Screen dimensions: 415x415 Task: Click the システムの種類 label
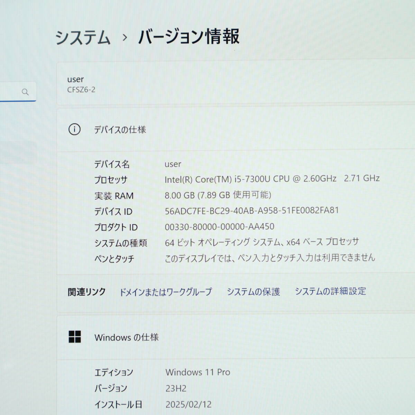(x=121, y=243)
